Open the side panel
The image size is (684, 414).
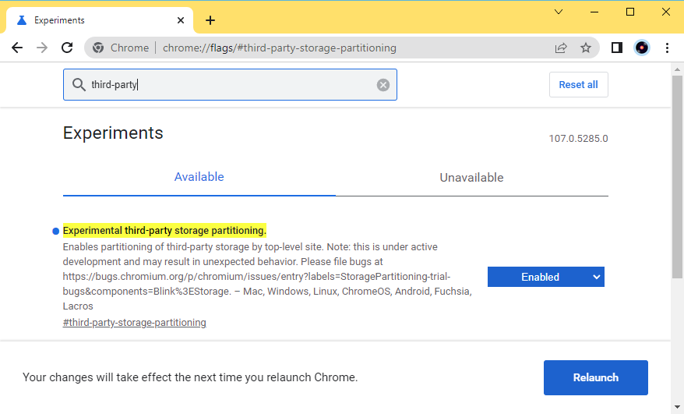tap(617, 48)
